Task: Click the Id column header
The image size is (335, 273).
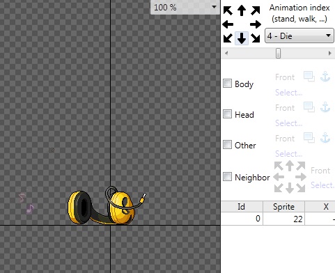Action: coord(242,207)
